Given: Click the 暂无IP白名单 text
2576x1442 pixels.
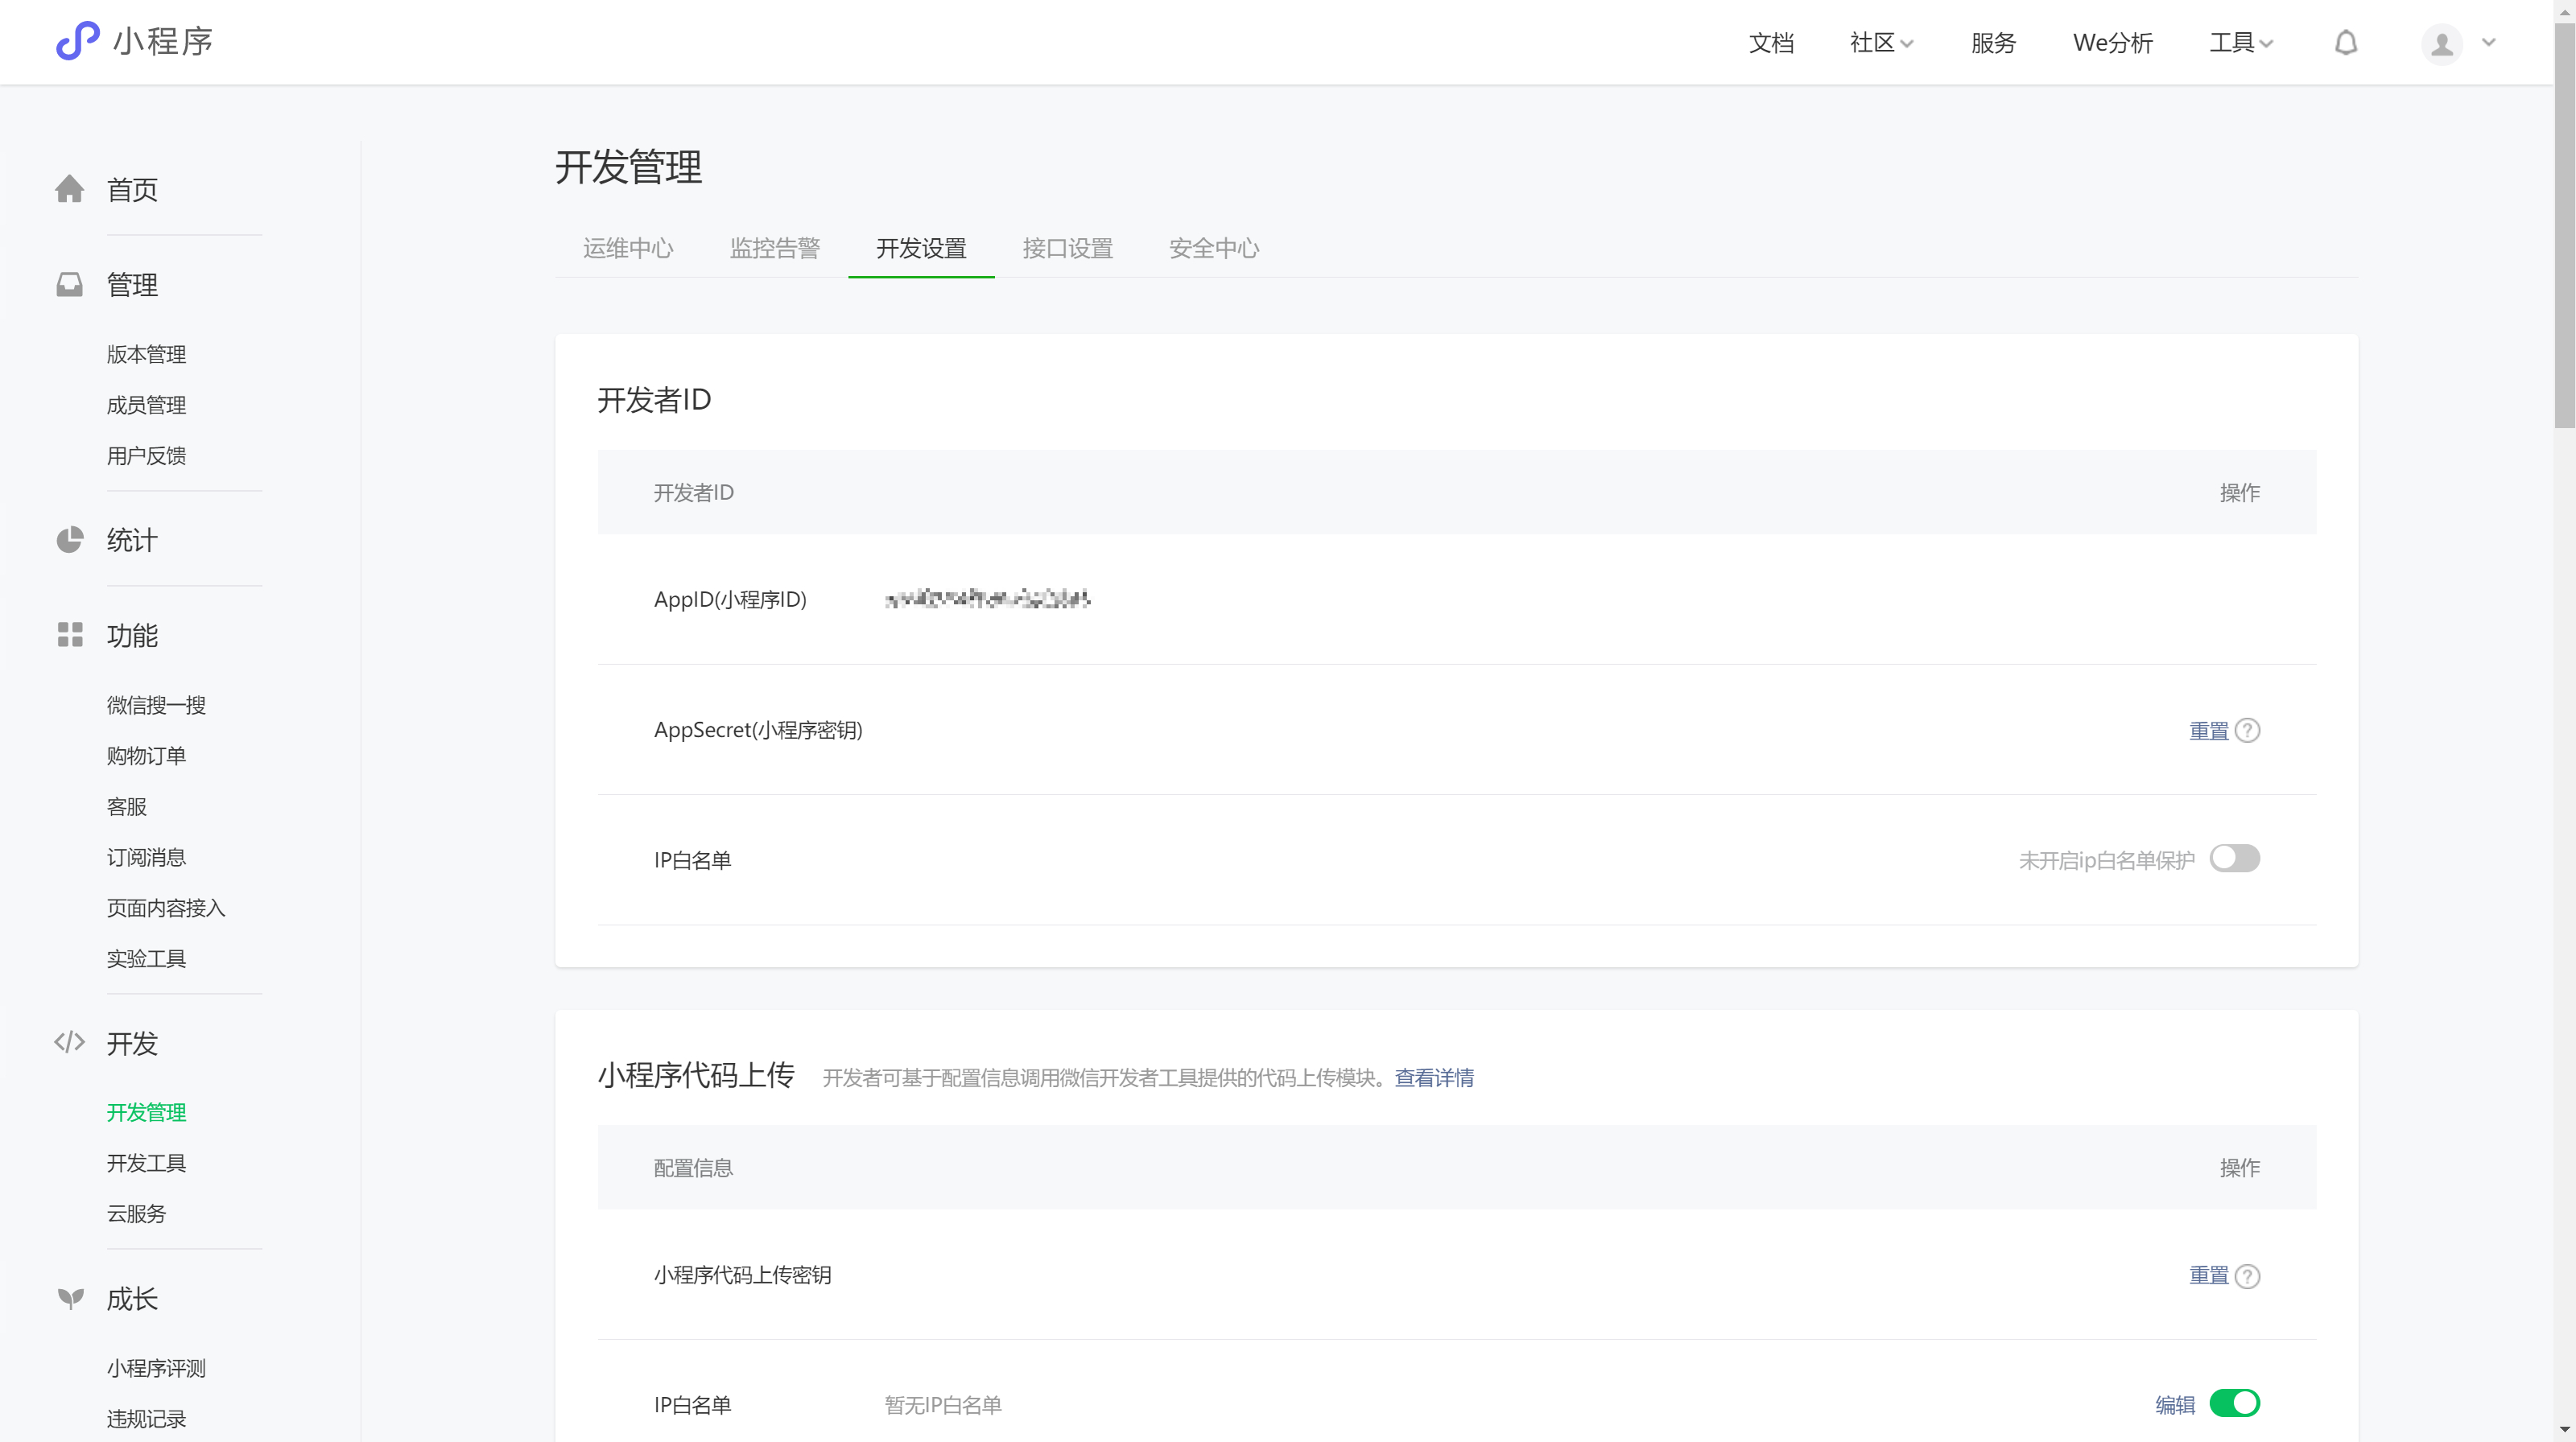Looking at the screenshot, I should 943,1405.
